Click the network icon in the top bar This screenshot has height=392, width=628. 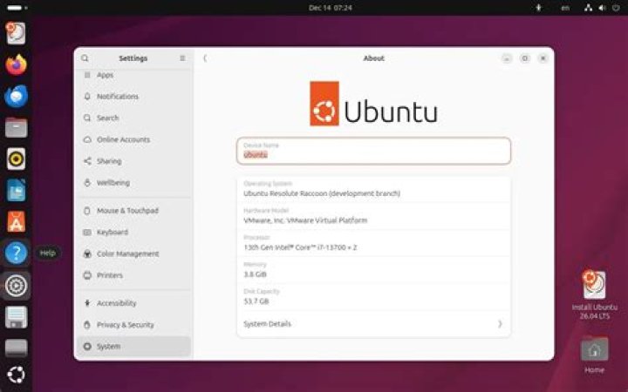pyautogui.click(x=589, y=8)
